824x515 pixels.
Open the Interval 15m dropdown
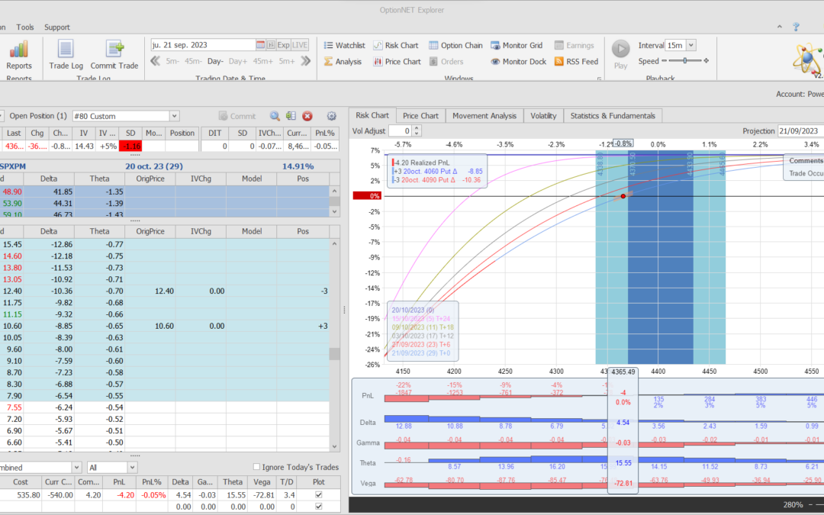[x=690, y=46]
